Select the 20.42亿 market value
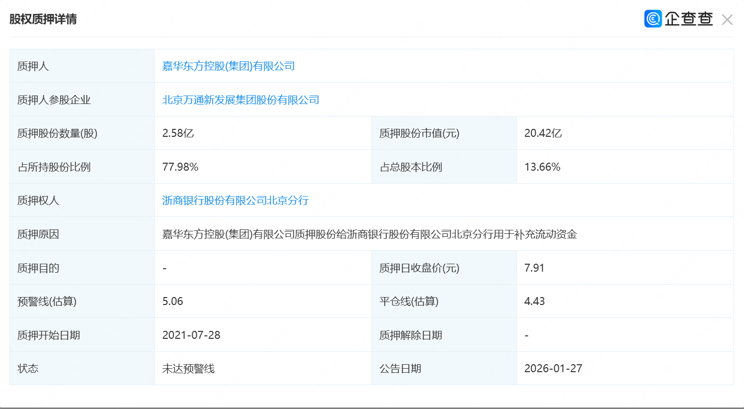The width and height of the screenshot is (744, 409). click(543, 133)
